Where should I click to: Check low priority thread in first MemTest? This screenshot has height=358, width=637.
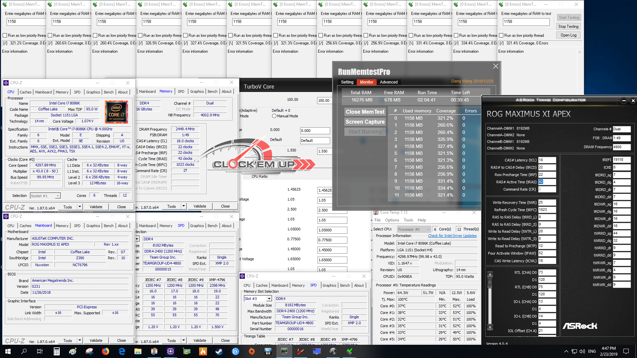(x=5, y=35)
